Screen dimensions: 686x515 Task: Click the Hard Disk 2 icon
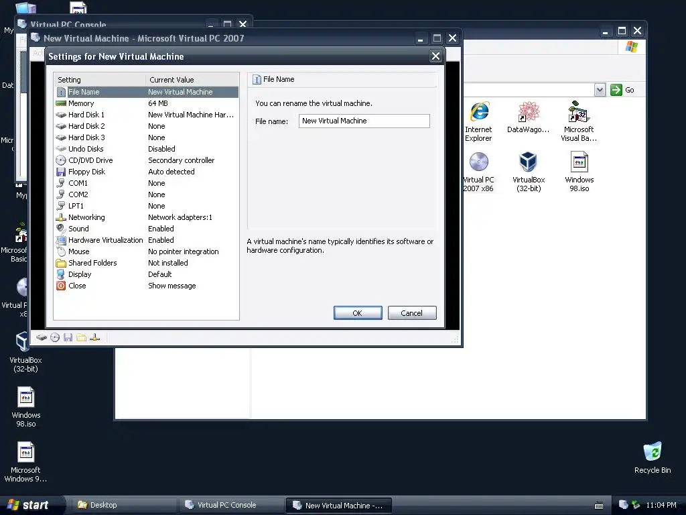[61, 126]
